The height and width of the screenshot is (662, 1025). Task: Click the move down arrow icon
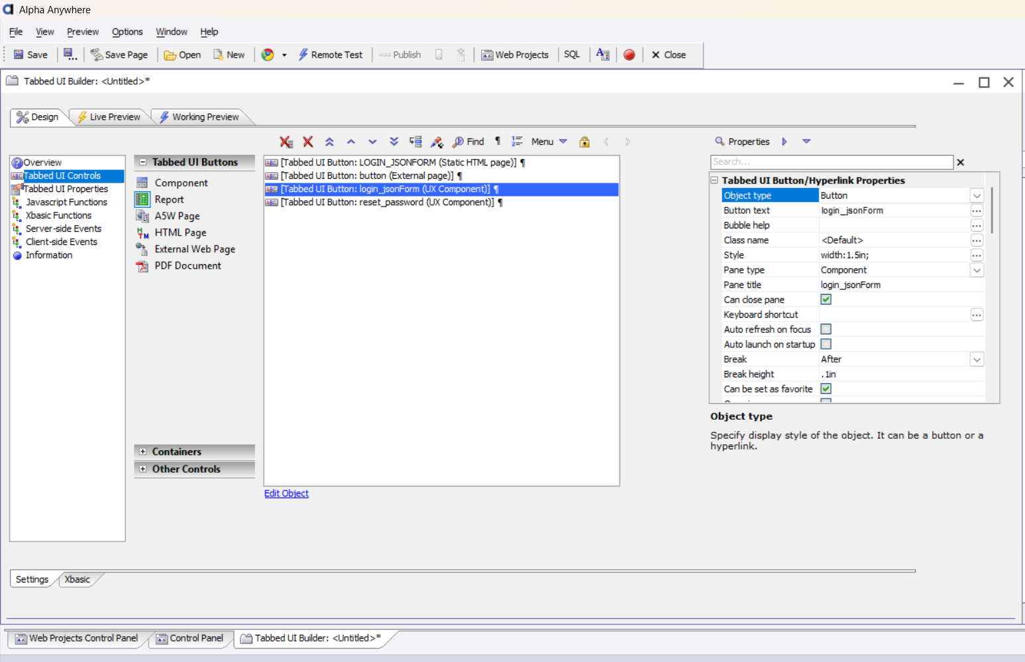372,142
